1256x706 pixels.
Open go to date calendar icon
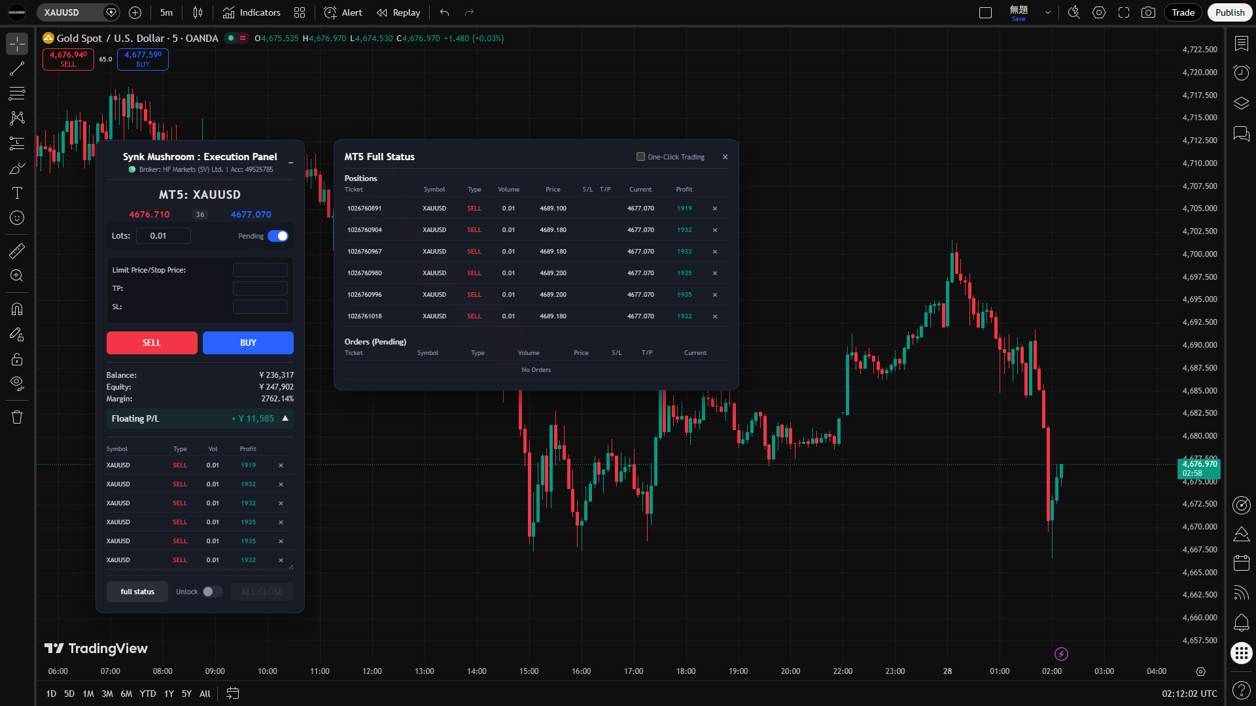[x=233, y=694]
